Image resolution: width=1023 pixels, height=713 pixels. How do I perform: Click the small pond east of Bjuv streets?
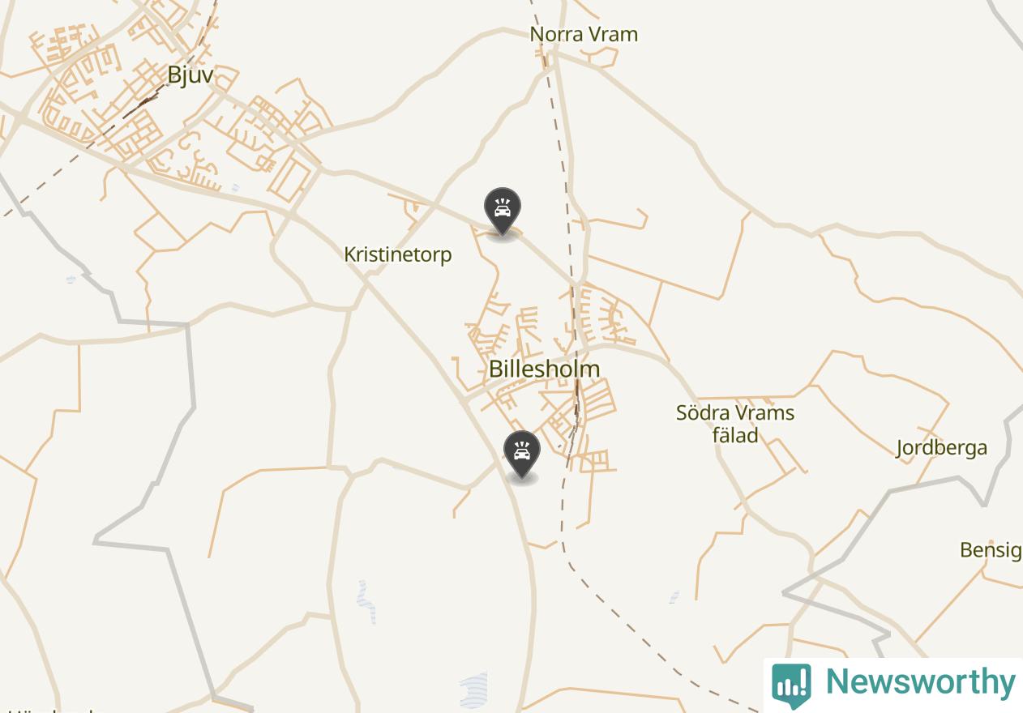point(235,188)
